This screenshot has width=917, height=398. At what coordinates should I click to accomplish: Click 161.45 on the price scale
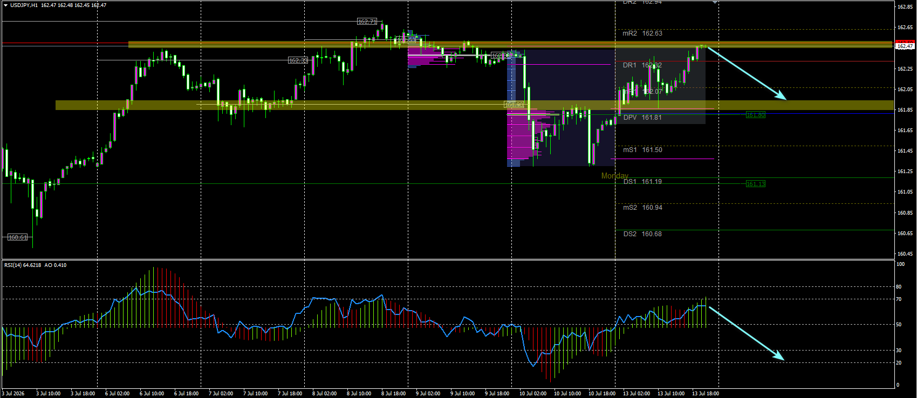click(x=905, y=151)
